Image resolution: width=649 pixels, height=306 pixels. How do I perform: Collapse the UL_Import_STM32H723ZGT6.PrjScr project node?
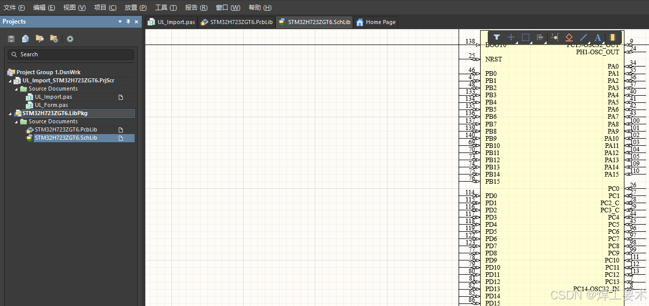(10, 81)
